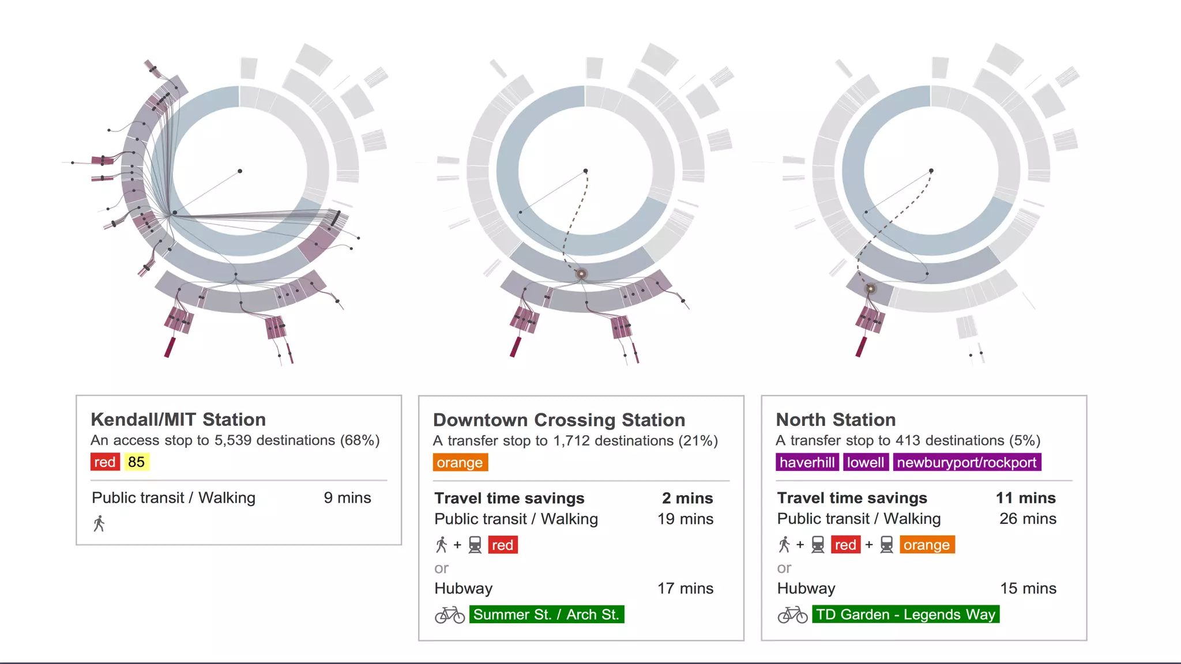
Task: Open the Summer St. / Arch St. Hubway station
Action: click(546, 614)
